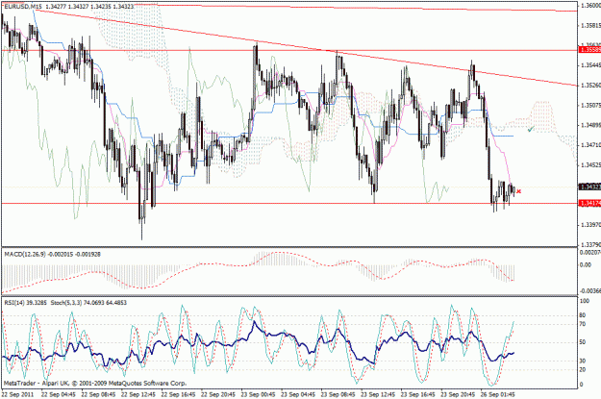The height and width of the screenshot is (399, 601).
Task: Click the 1.35260 price axis label
Action: [x=590, y=86]
